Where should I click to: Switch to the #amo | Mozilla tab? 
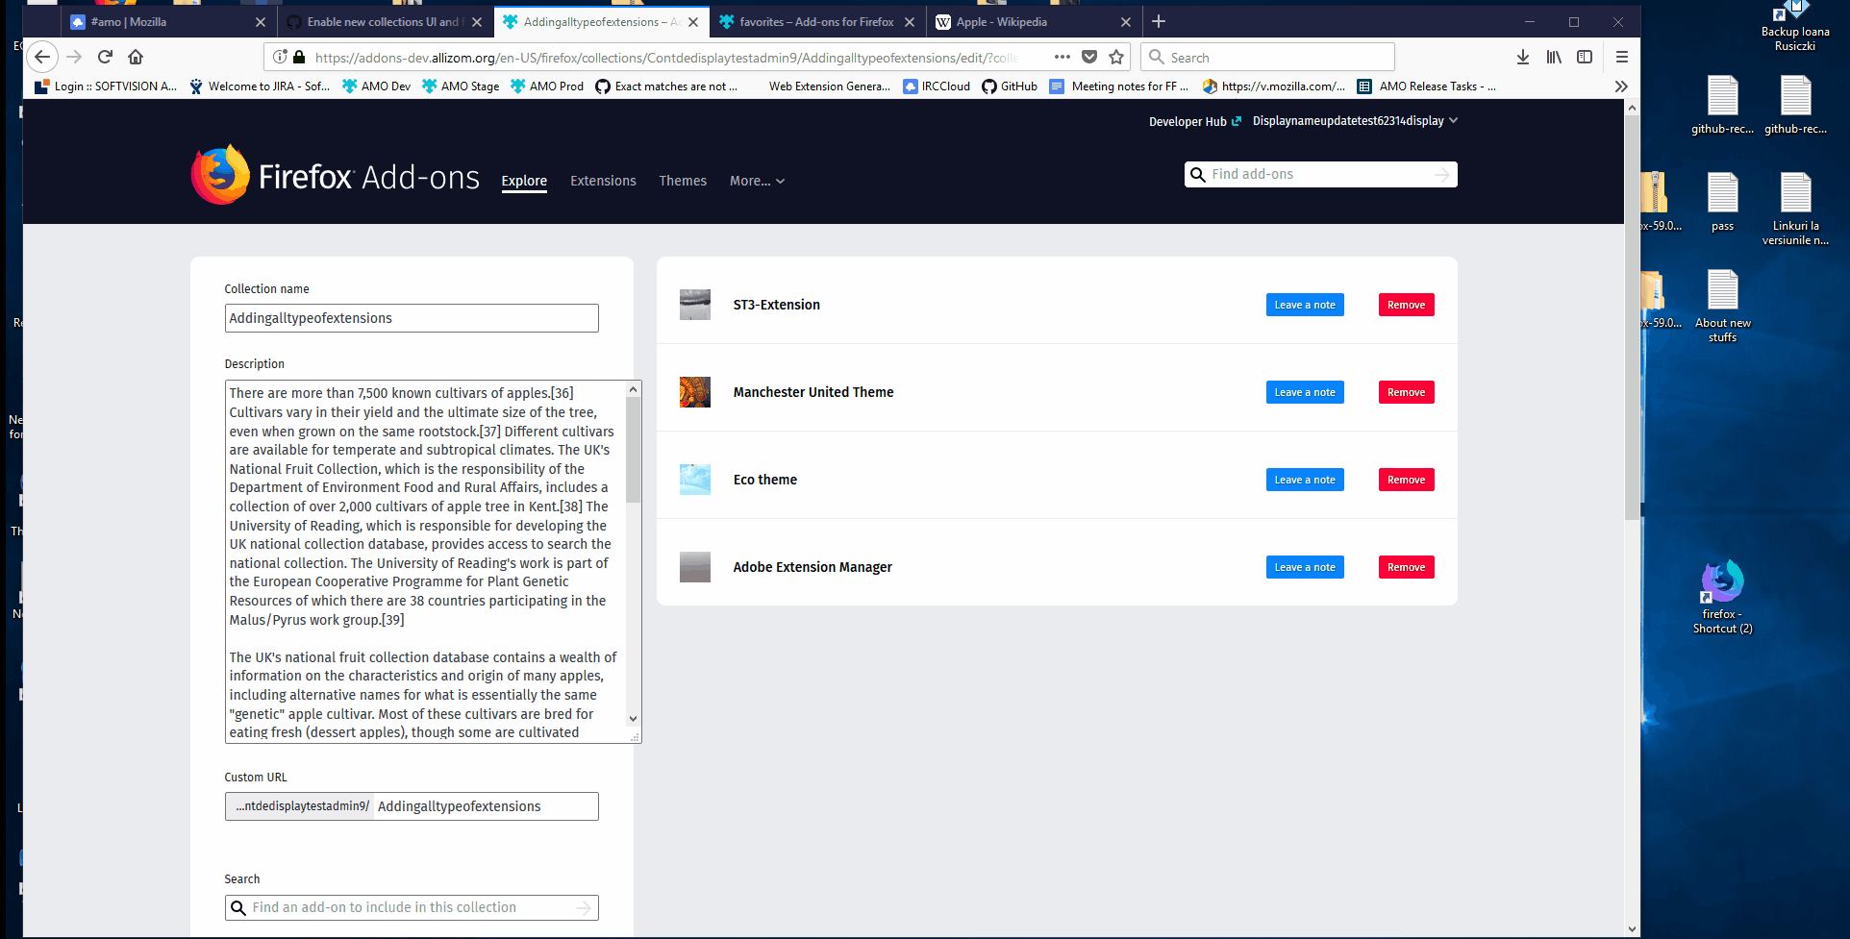[x=167, y=21]
